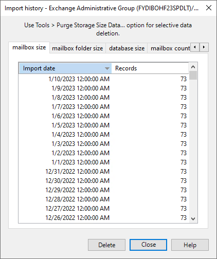The height and width of the screenshot is (259, 217).
Task: Select the 1/1/2023 import entry
Action: 104,162
